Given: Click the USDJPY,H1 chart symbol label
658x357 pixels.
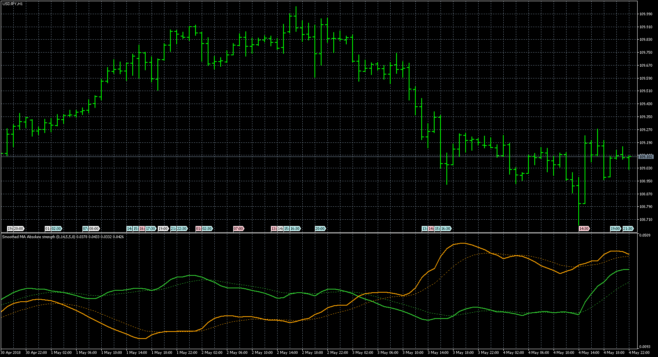Looking at the screenshot, I should tap(13, 4).
